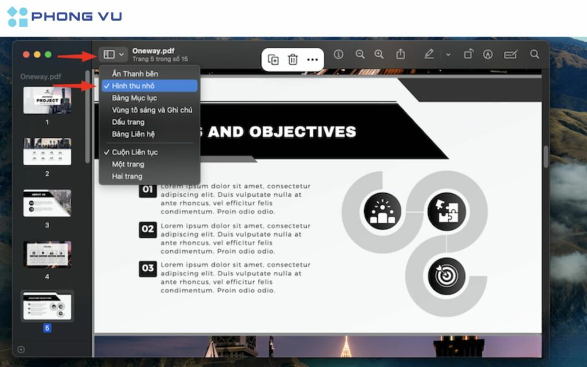The image size is (587, 367).
Task: Click the Search magnifier icon
Action: (x=534, y=54)
